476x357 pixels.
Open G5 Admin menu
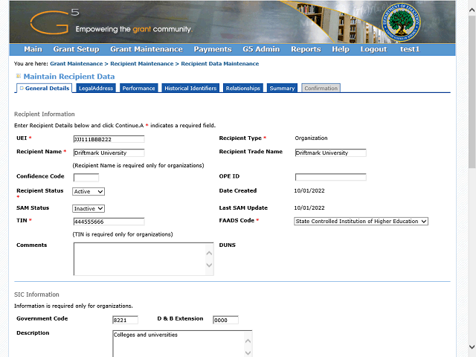261,49
